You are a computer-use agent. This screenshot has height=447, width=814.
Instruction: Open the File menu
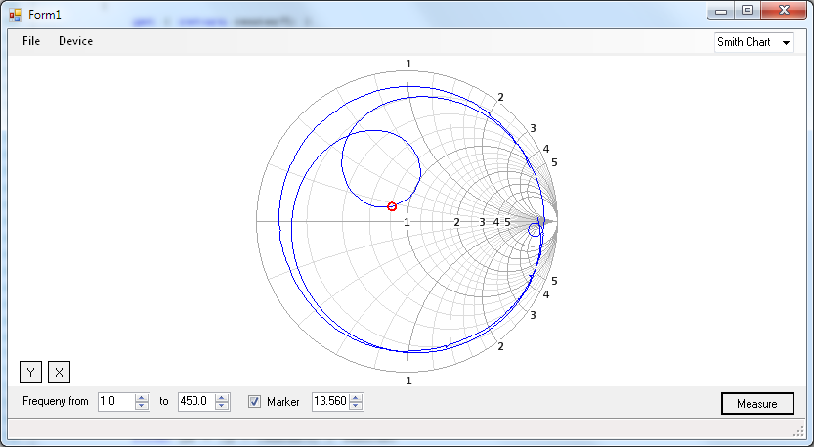coord(31,41)
